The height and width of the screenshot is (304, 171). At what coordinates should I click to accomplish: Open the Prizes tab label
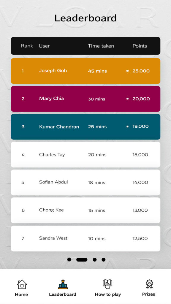pos(149,294)
